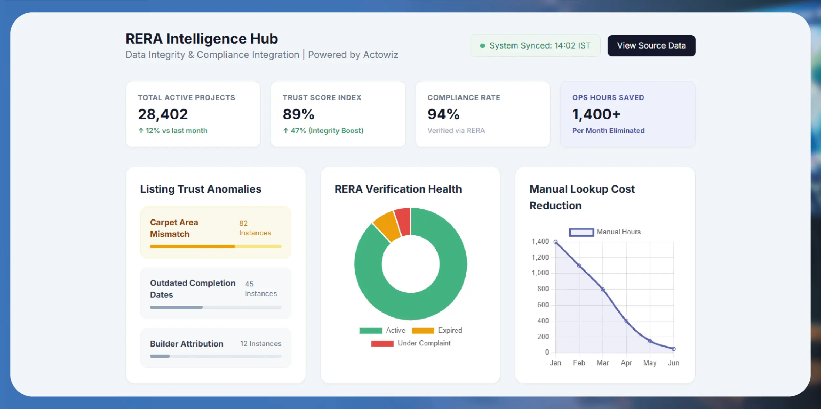
Task: Select the Builder Attribution anomaly row
Action: point(216,348)
